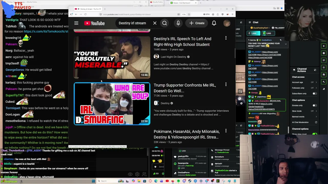The width and height of the screenshot is (328, 184).
Task: Click Firefox back arrow in YouTube window
Action: coord(76,14)
